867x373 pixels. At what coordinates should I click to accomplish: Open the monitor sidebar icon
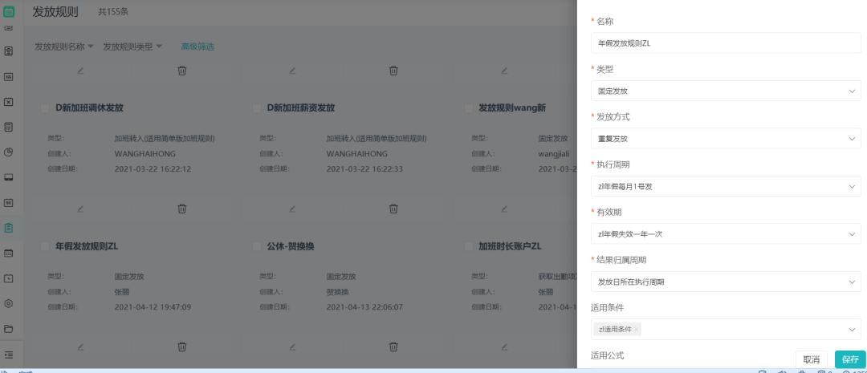(8, 177)
